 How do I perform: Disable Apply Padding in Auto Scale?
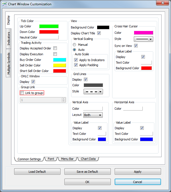point(76,65)
